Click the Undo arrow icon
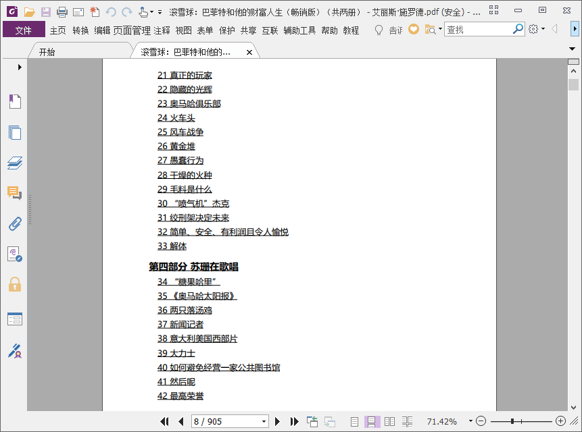582x432 pixels. click(111, 12)
